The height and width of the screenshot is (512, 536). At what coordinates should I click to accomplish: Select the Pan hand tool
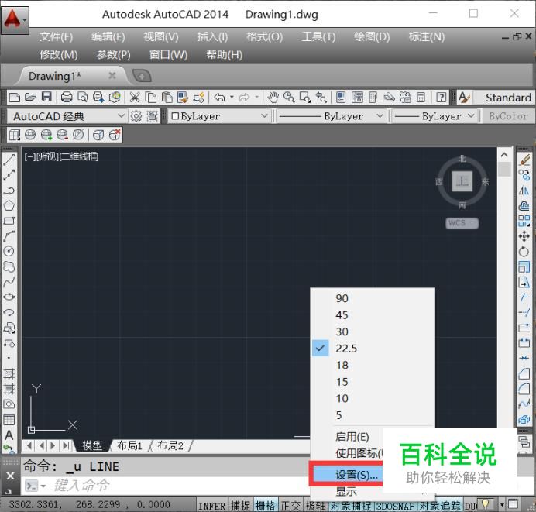click(273, 98)
